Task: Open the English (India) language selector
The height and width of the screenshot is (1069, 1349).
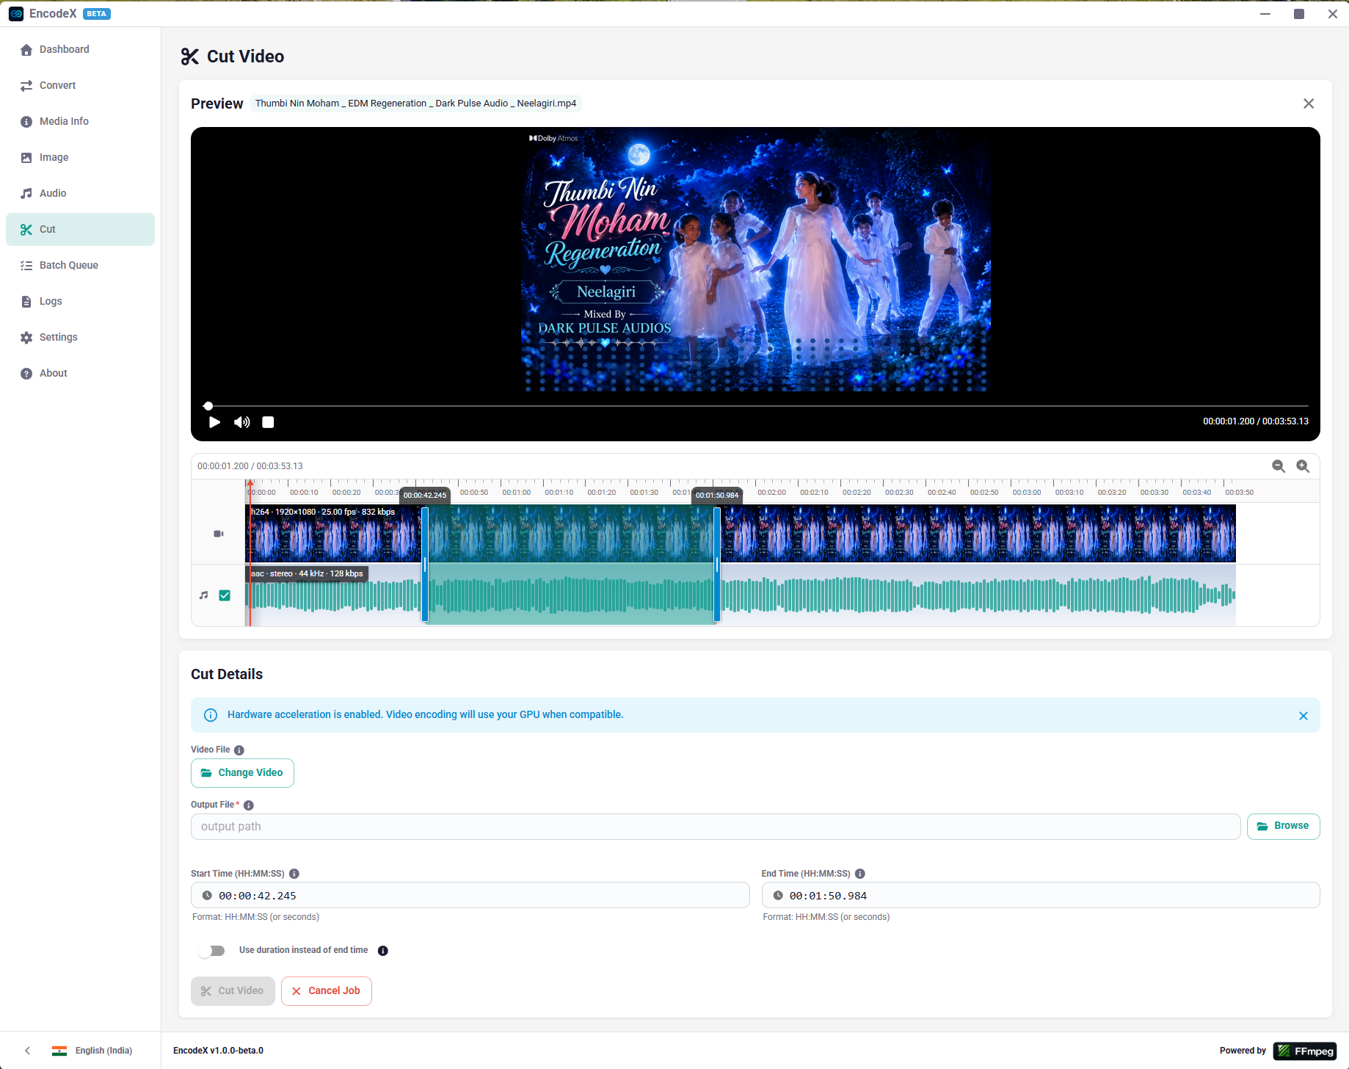Action: tap(92, 1051)
